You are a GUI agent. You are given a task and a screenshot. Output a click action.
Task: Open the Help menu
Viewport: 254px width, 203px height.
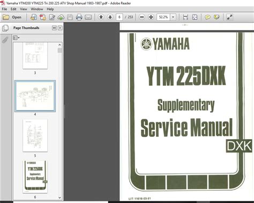pos(50,9)
